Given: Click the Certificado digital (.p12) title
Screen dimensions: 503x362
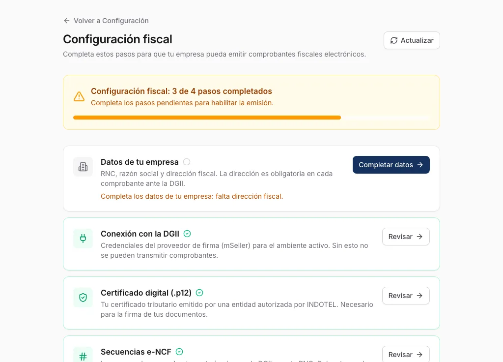Looking at the screenshot, I should click(x=146, y=293).
